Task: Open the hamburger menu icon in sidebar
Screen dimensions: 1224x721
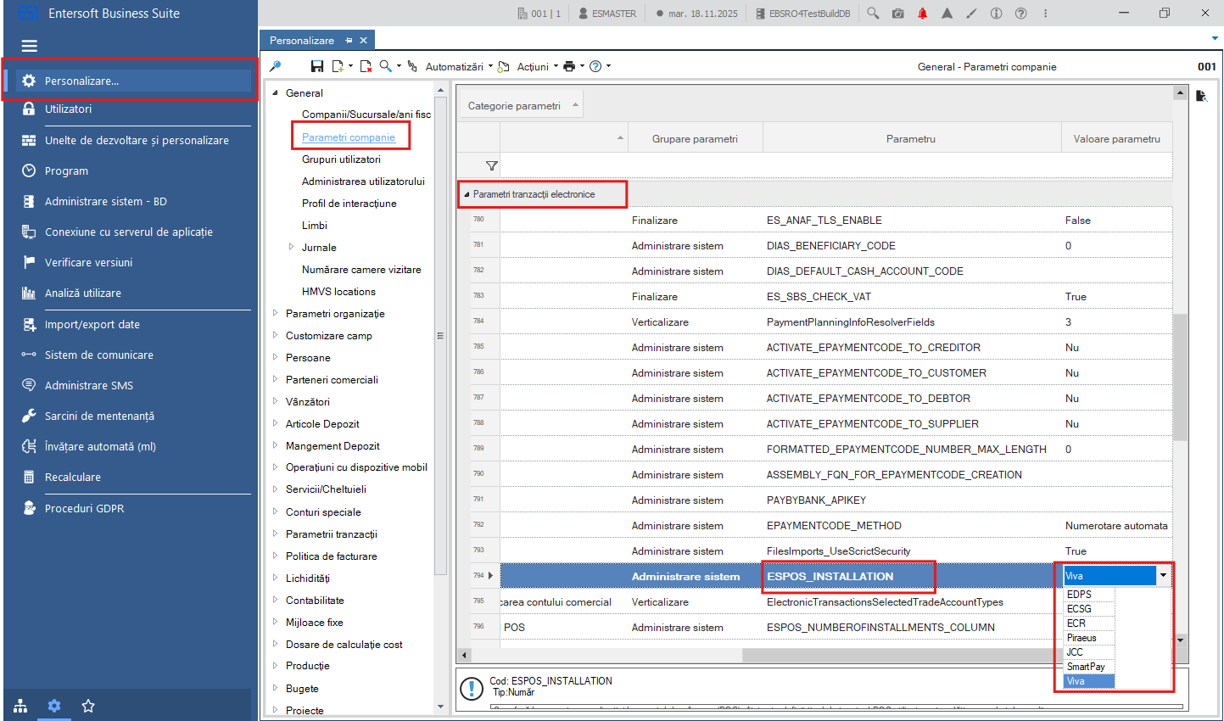Action: pyautogui.click(x=30, y=46)
